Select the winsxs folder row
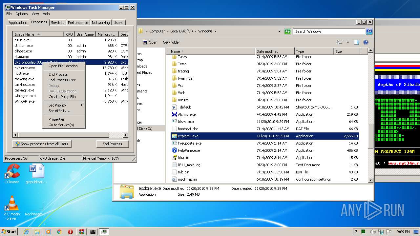The image size is (420, 236). [x=265, y=100]
